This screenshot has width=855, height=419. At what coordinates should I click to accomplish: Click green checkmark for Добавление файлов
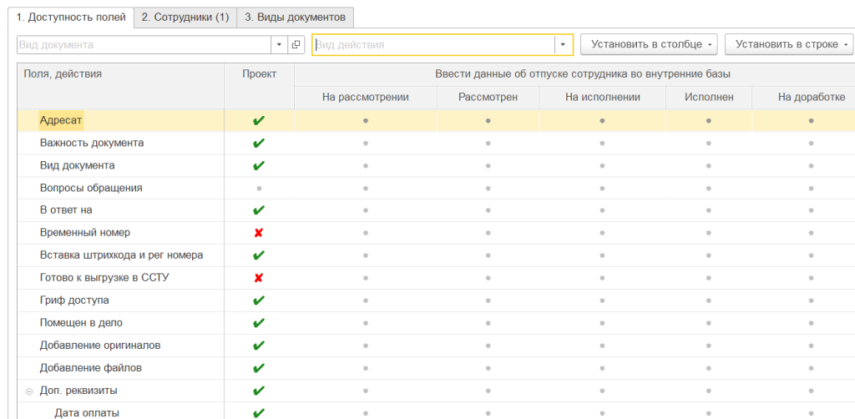pyautogui.click(x=259, y=368)
